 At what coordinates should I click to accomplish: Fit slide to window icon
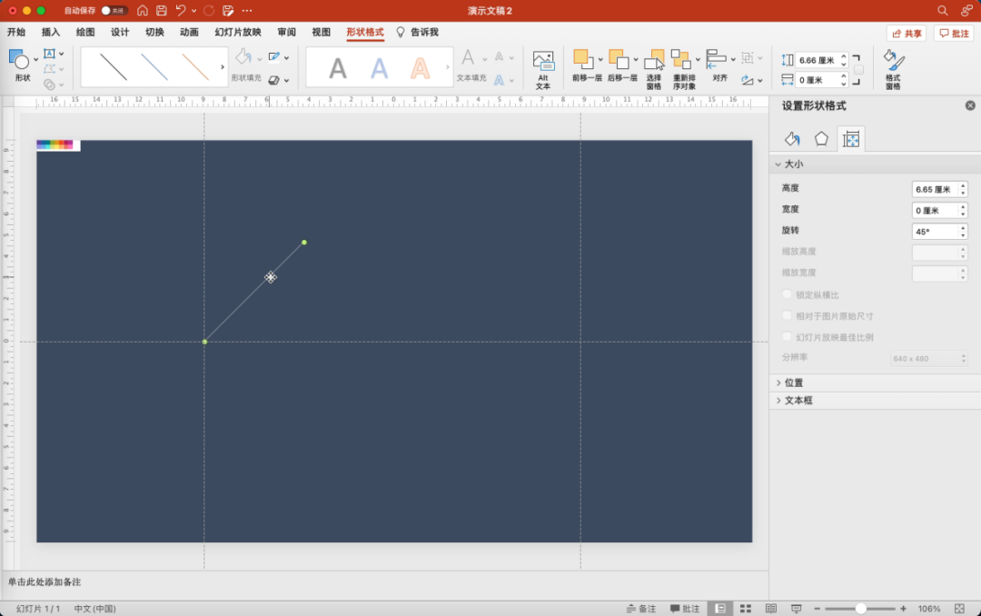pyautogui.click(x=960, y=609)
